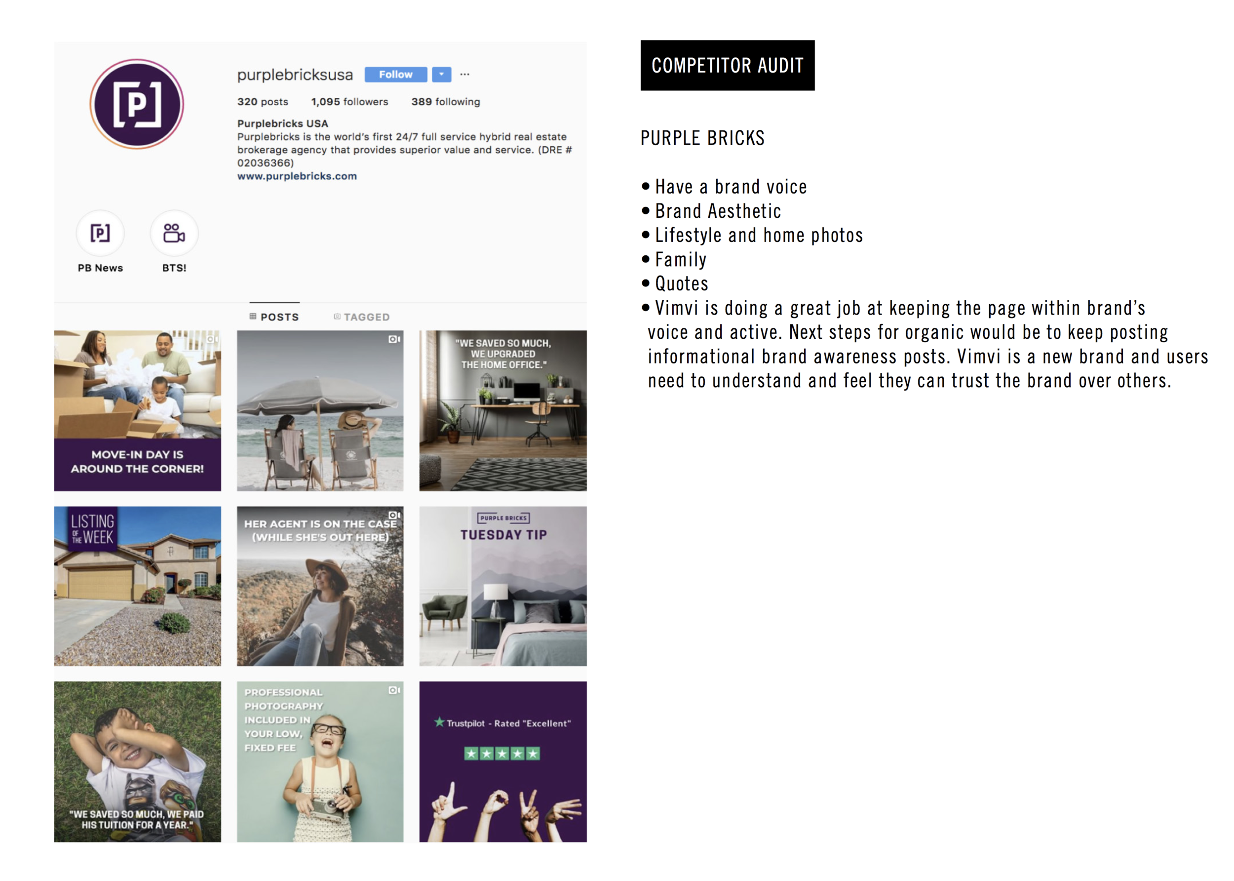Open the Tuesday Tip bedroom post
The image size is (1234, 881).
502,587
